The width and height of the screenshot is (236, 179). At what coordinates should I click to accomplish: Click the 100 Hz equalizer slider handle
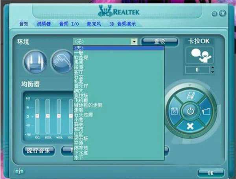(x=37, y=116)
